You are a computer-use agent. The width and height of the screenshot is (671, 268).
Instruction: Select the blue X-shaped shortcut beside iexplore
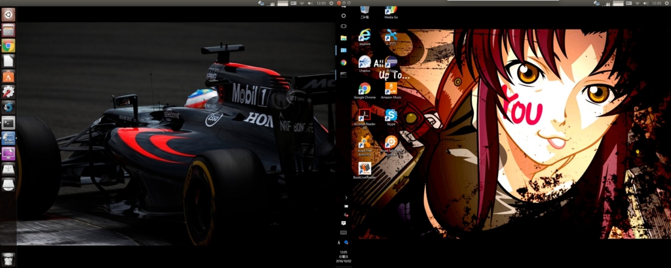tap(391, 37)
